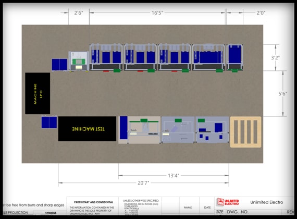Screen dimensions: 297x219
Task: Click the UNLESS OTHERWISE SPECIFIED note
Action: click(141, 201)
